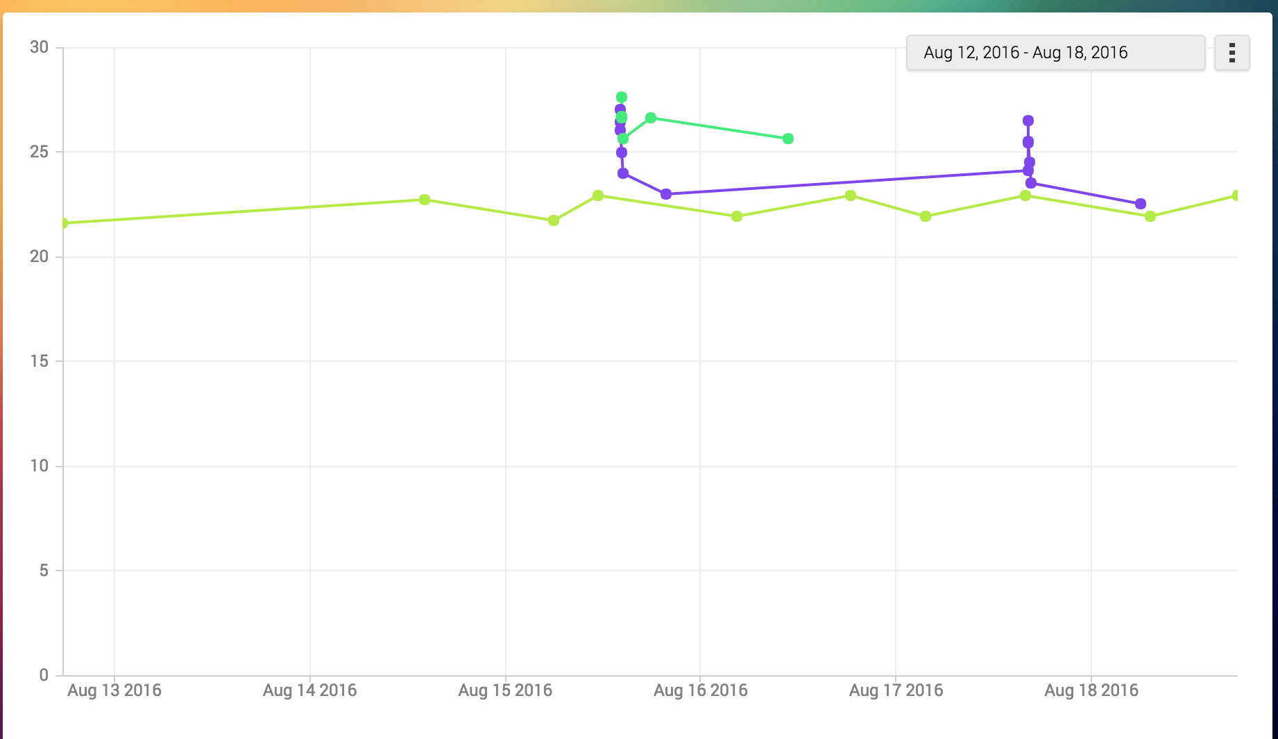Select the purple point just left of Aug 16 gridline

point(666,194)
